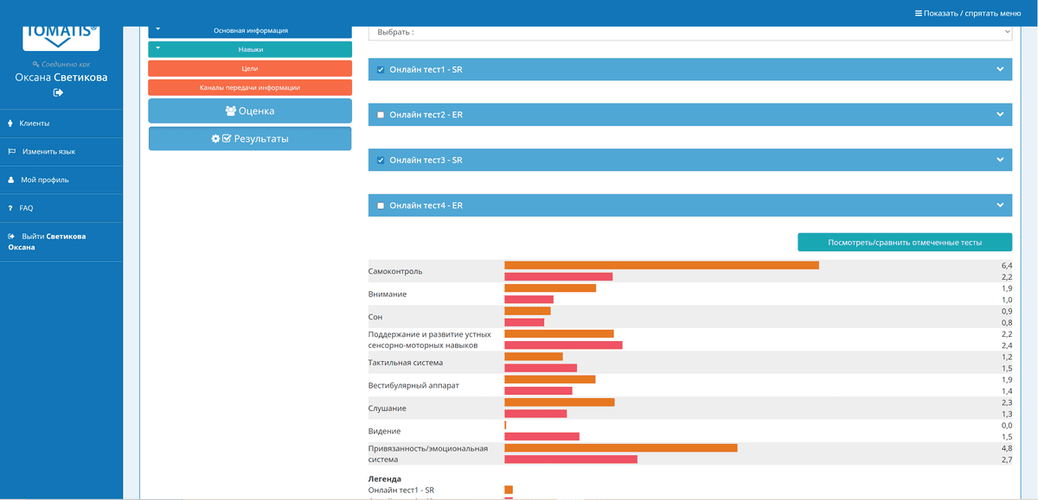Expand Онлайн тест3 - SR chevron
The image size is (1038, 500).
click(1000, 160)
